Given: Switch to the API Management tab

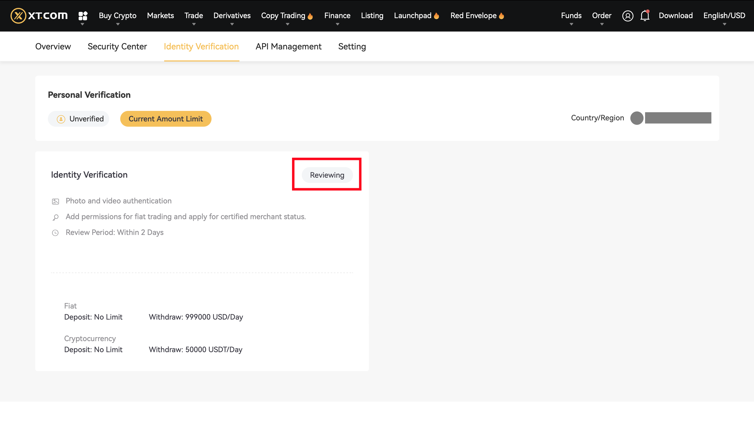Looking at the screenshot, I should 289,46.
